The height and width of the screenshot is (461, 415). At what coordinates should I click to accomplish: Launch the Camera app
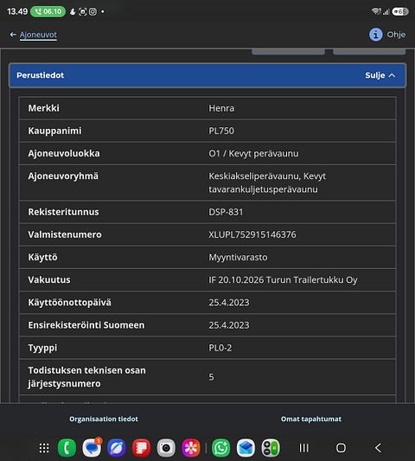pos(166,448)
